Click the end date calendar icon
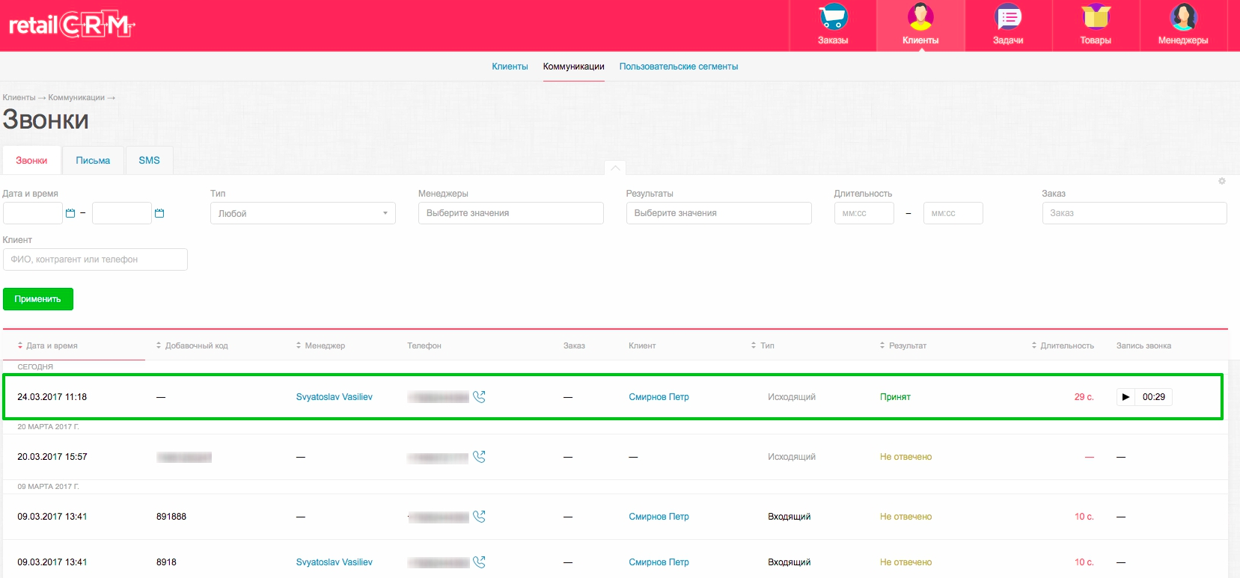Viewport: 1240px width, 578px height. [159, 213]
